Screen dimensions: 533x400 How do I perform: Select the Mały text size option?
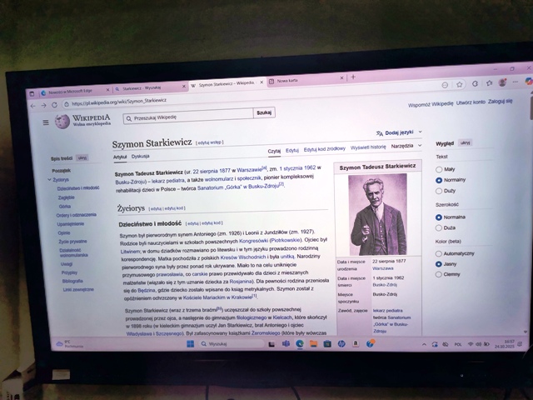pos(439,168)
